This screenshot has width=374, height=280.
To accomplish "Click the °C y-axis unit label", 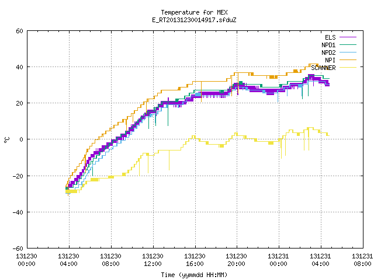I will click(x=6, y=140).
